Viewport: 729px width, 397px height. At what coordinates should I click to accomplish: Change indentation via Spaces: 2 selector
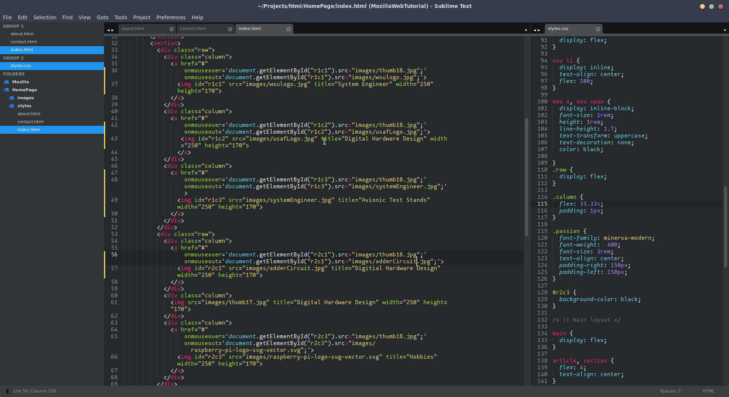[x=670, y=391]
